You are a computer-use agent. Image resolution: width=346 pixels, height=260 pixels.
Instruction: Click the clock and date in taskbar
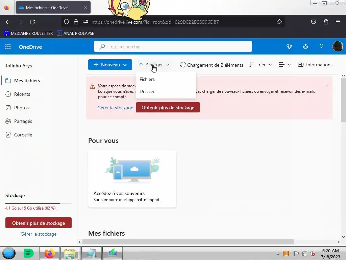point(330,254)
